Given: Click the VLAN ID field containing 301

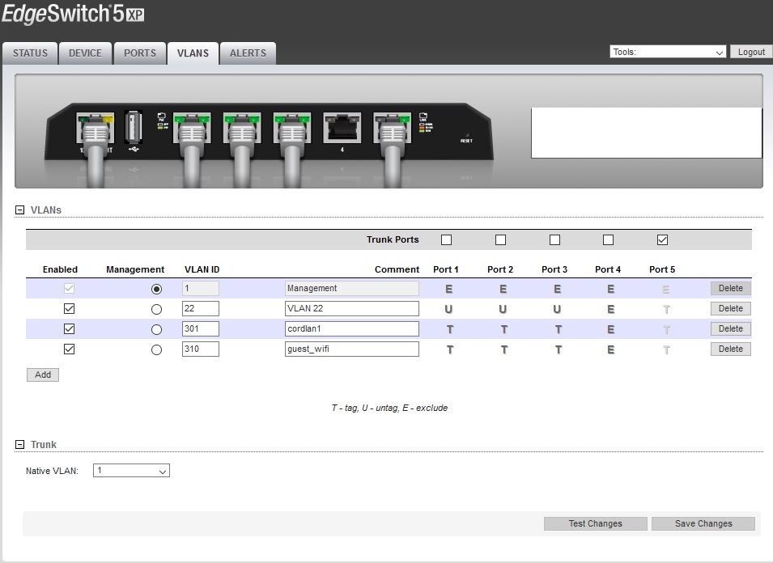Looking at the screenshot, I should coord(201,329).
